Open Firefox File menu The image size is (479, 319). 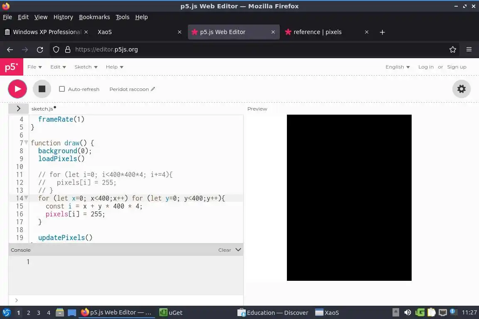[x=7, y=17]
